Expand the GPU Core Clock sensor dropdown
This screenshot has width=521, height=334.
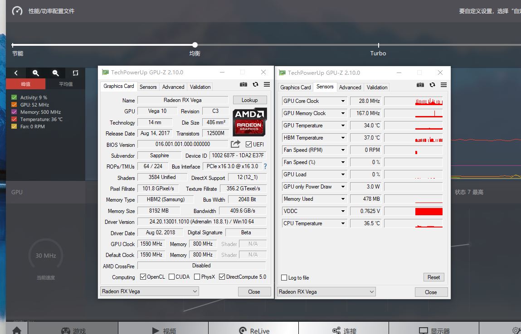click(x=343, y=101)
